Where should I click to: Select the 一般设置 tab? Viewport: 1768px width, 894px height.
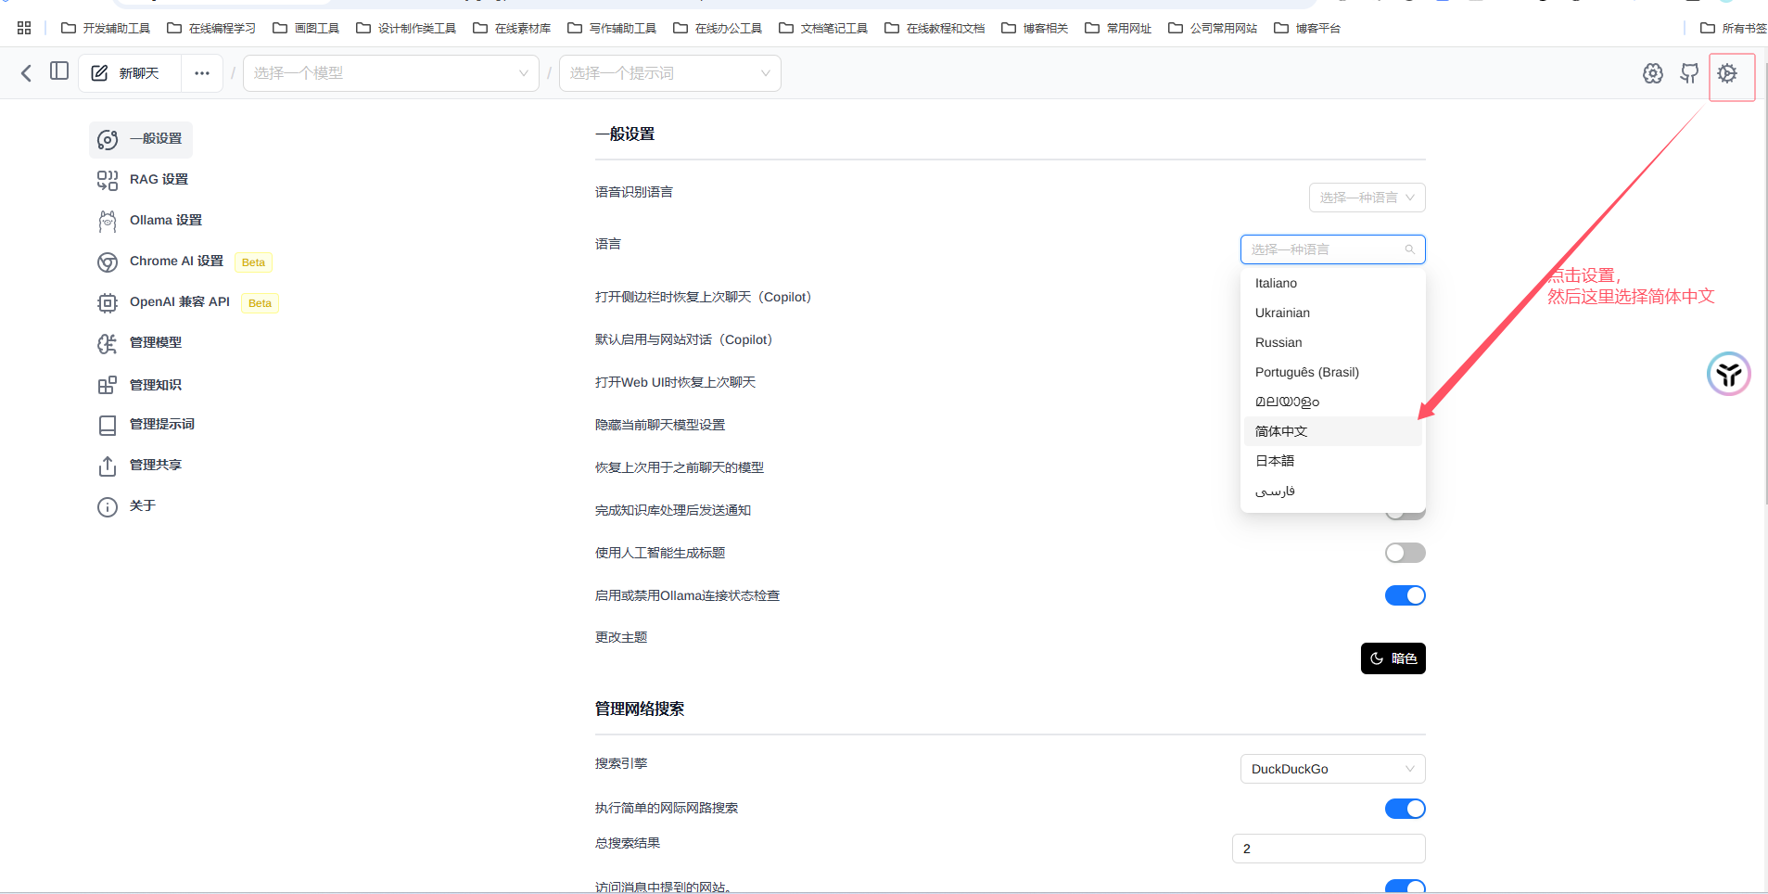(155, 139)
